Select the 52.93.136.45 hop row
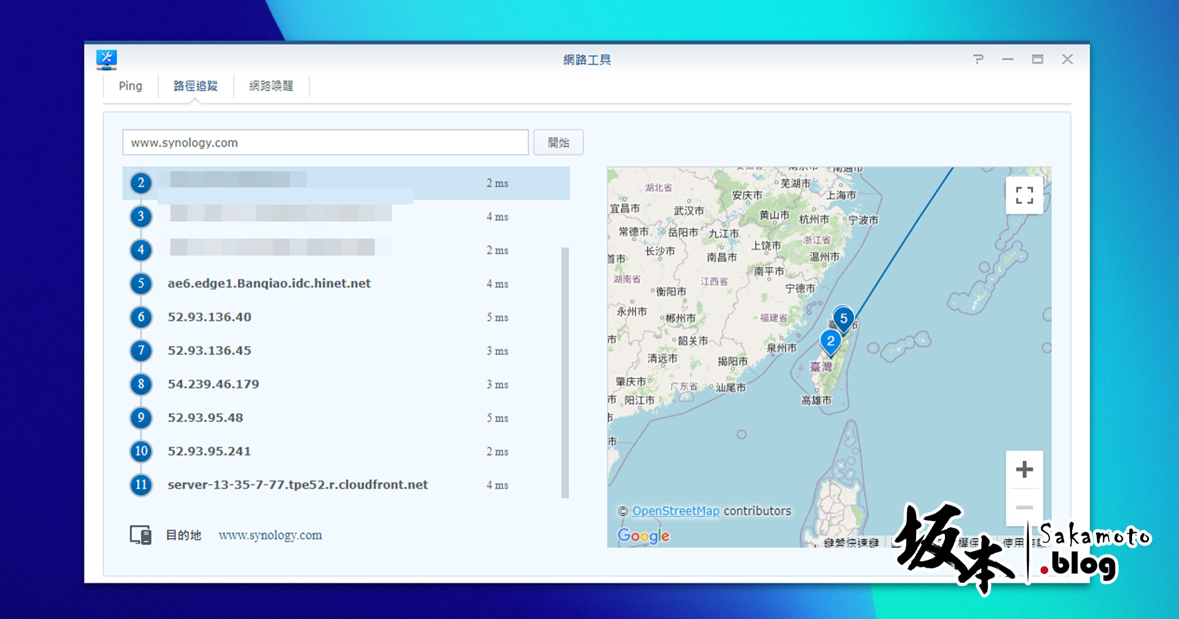This screenshot has height=619, width=1179. point(346,350)
